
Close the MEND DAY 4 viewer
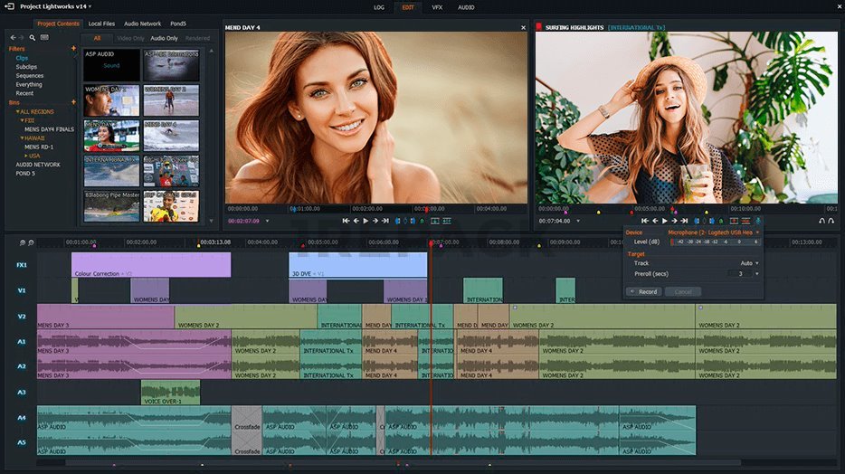523,27
